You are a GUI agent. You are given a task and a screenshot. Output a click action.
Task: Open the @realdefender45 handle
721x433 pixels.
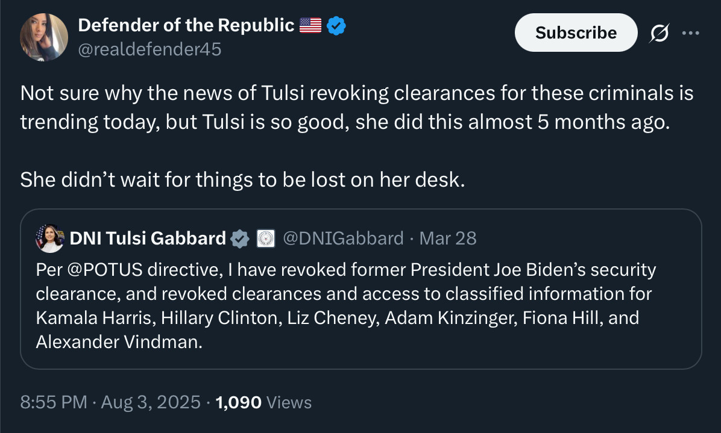point(150,49)
